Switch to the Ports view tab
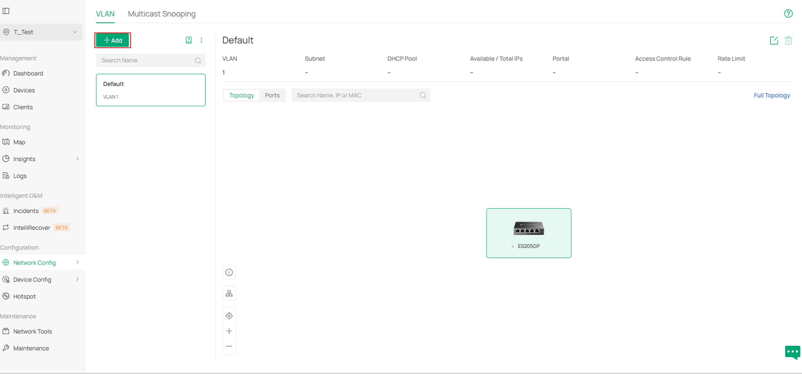Screen dimensions: 802x374 [x=273, y=95]
